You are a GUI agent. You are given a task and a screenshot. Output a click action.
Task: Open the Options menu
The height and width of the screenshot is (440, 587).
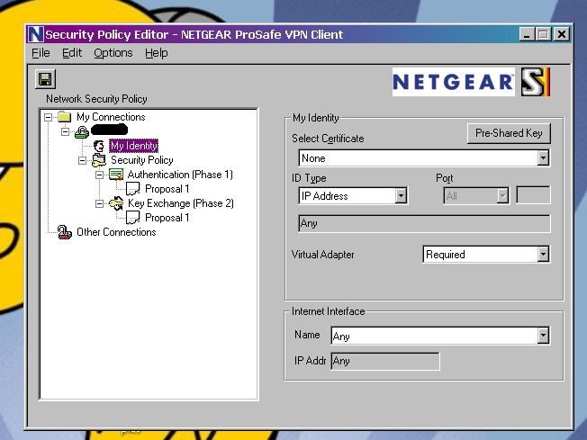click(x=113, y=53)
